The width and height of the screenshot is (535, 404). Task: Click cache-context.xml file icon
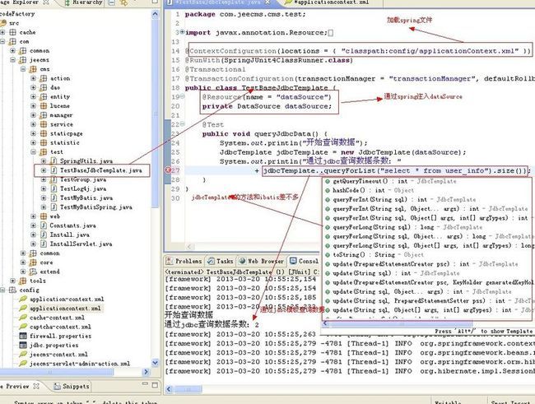point(23,318)
